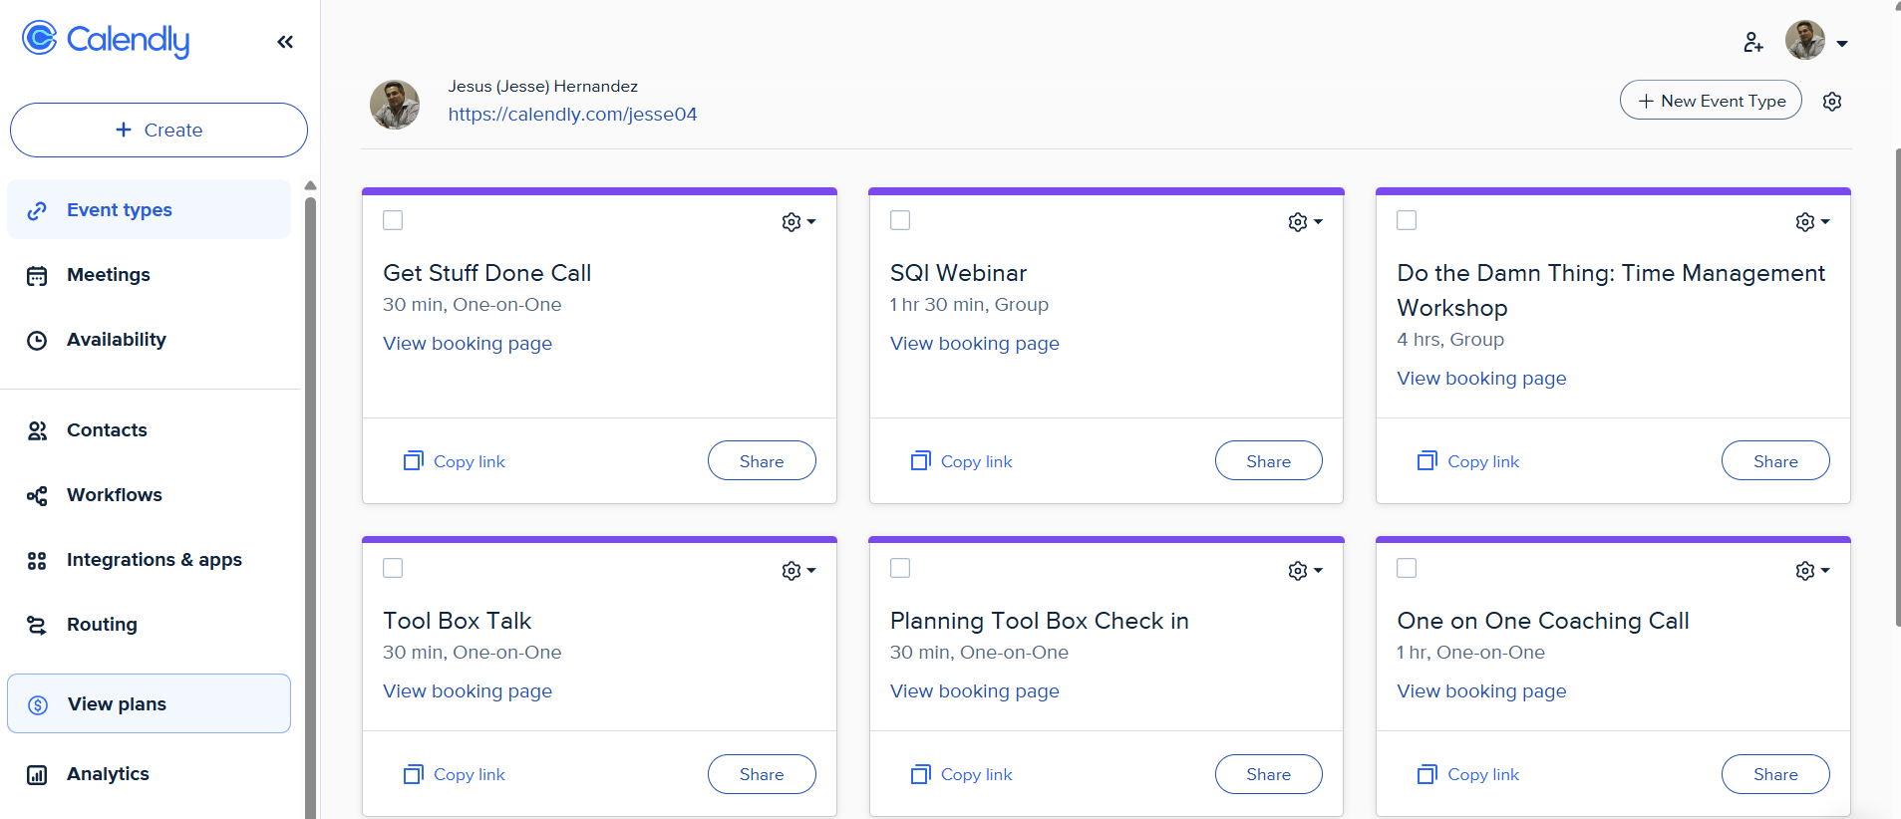Open Analytics chart icon in sidebar

click(37, 775)
